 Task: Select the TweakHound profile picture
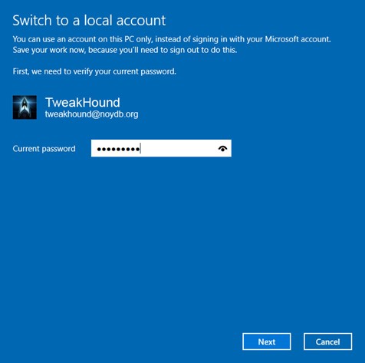[25, 107]
